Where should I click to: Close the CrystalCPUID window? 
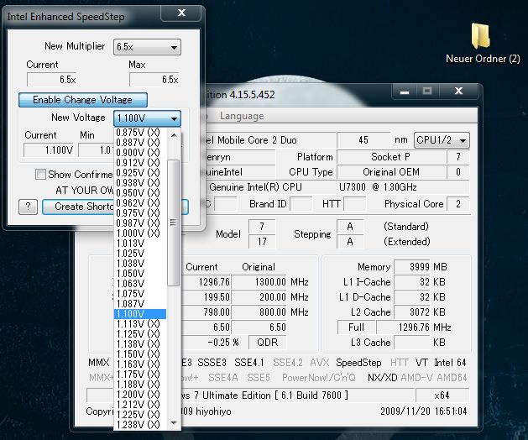point(458,91)
